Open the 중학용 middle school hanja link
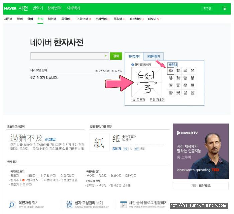This screenshot has width=234, height=214. [90, 185]
